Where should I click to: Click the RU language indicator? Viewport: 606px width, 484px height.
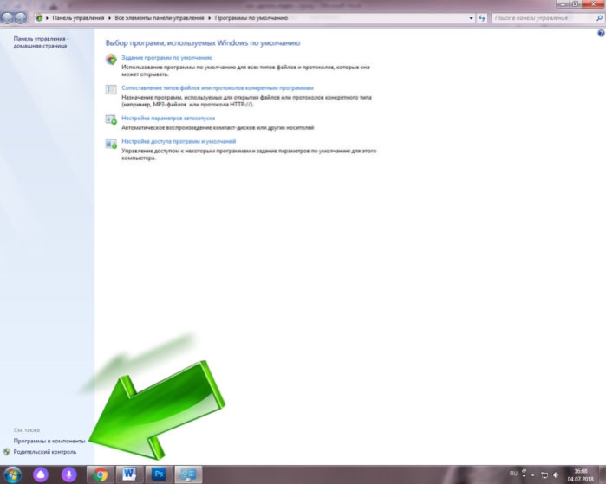click(513, 474)
